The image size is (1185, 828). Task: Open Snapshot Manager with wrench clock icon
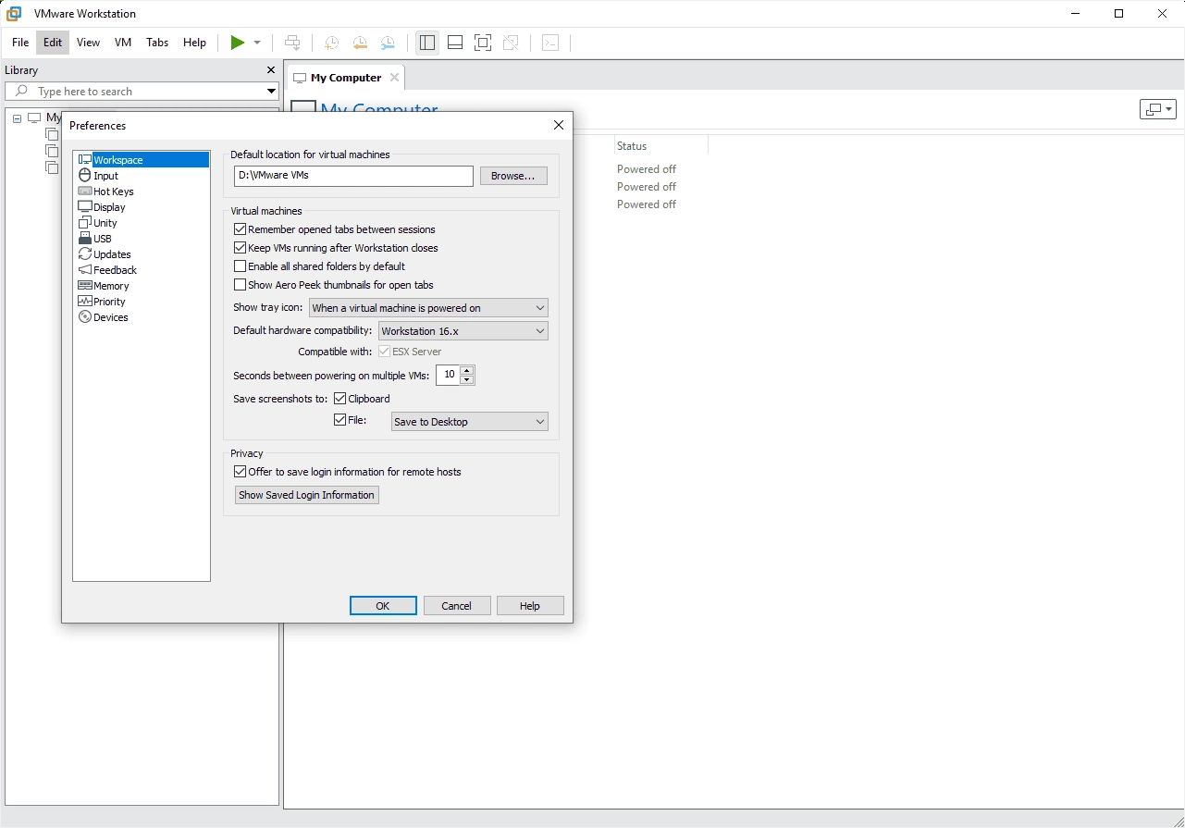click(389, 43)
